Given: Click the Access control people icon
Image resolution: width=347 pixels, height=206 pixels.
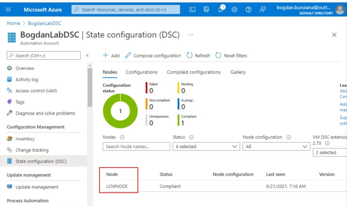Looking at the screenshot, I should (9, 90).
